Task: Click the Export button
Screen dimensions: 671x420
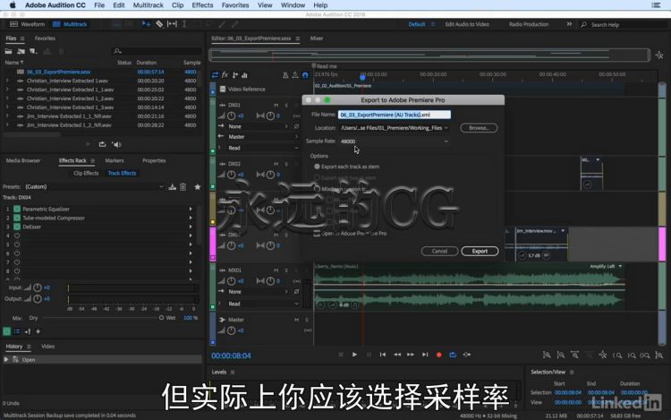Action: tap(480, 252)
